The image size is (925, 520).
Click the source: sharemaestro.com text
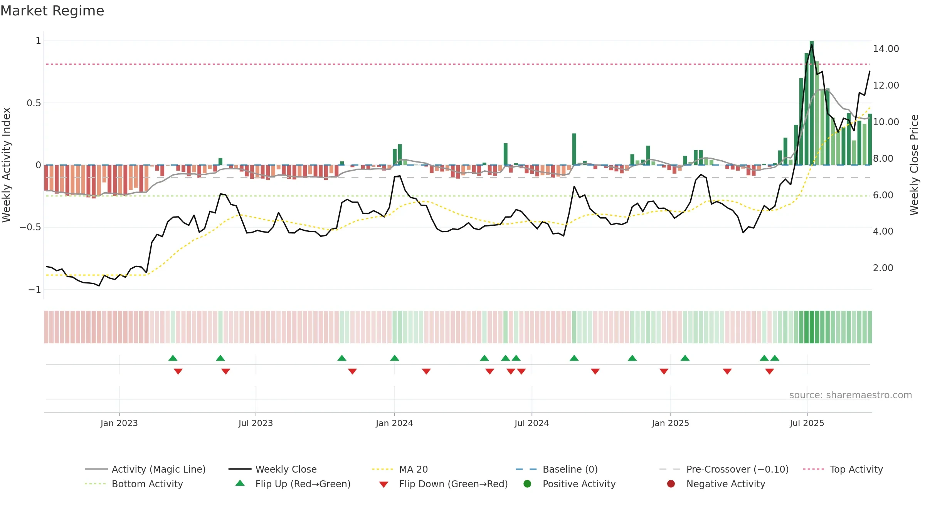click(x=851, y=395)
